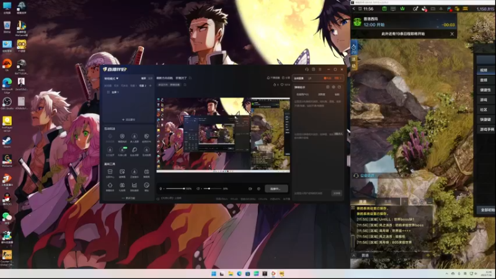This screenshot has width=496, height=279.
Task: Open the Windows Start button on taskbar
Action: click(214, 273)
